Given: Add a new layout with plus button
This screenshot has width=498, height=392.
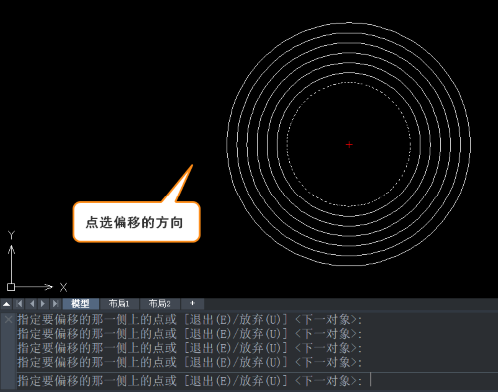Looking at the screenshot, I should [192, 304].
